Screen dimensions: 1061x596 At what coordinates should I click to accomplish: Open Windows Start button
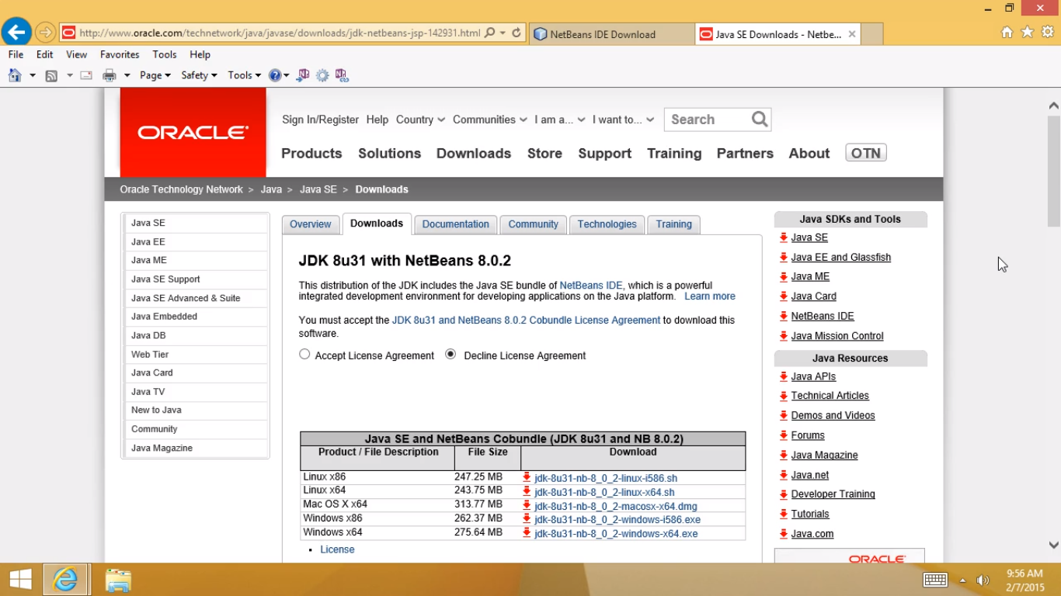click(x=20, y=580)
